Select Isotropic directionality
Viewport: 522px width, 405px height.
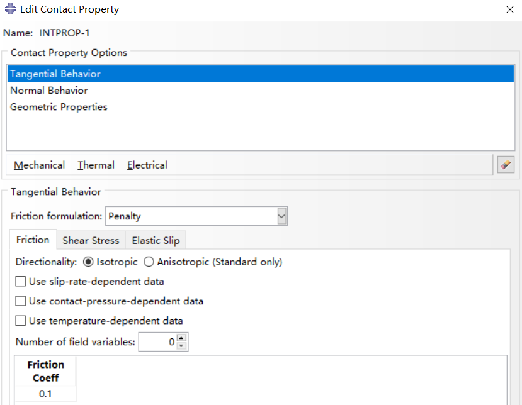click(88, 262)
